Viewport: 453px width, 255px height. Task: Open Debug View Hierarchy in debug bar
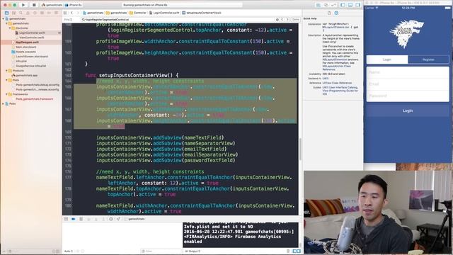[x=111, y=219]
